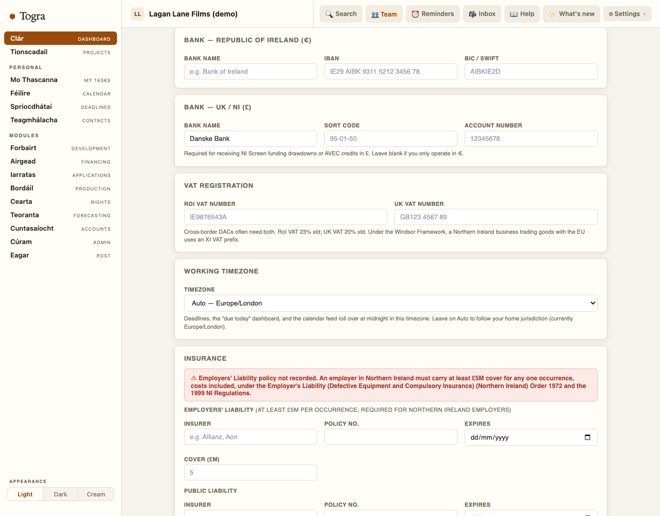Open Spriocdhátaí deadlines
This screenshot has height=516, width=660.
60,107
